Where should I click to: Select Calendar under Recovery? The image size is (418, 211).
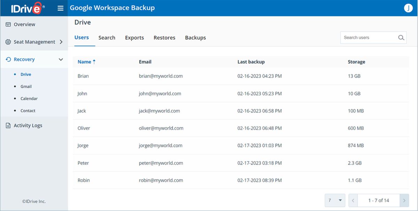pyautogui.click(x=29, y=99)
